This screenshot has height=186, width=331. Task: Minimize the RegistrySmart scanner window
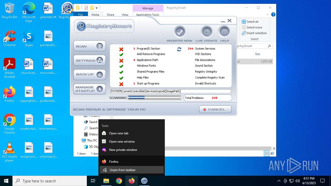[223, 21]
